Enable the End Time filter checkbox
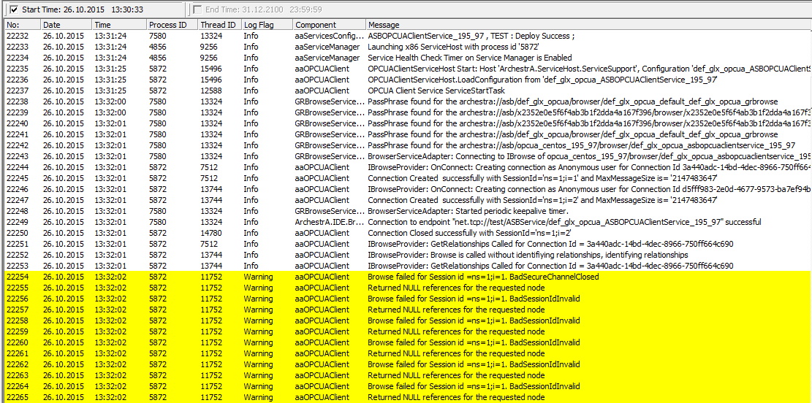 coord(197,9)
